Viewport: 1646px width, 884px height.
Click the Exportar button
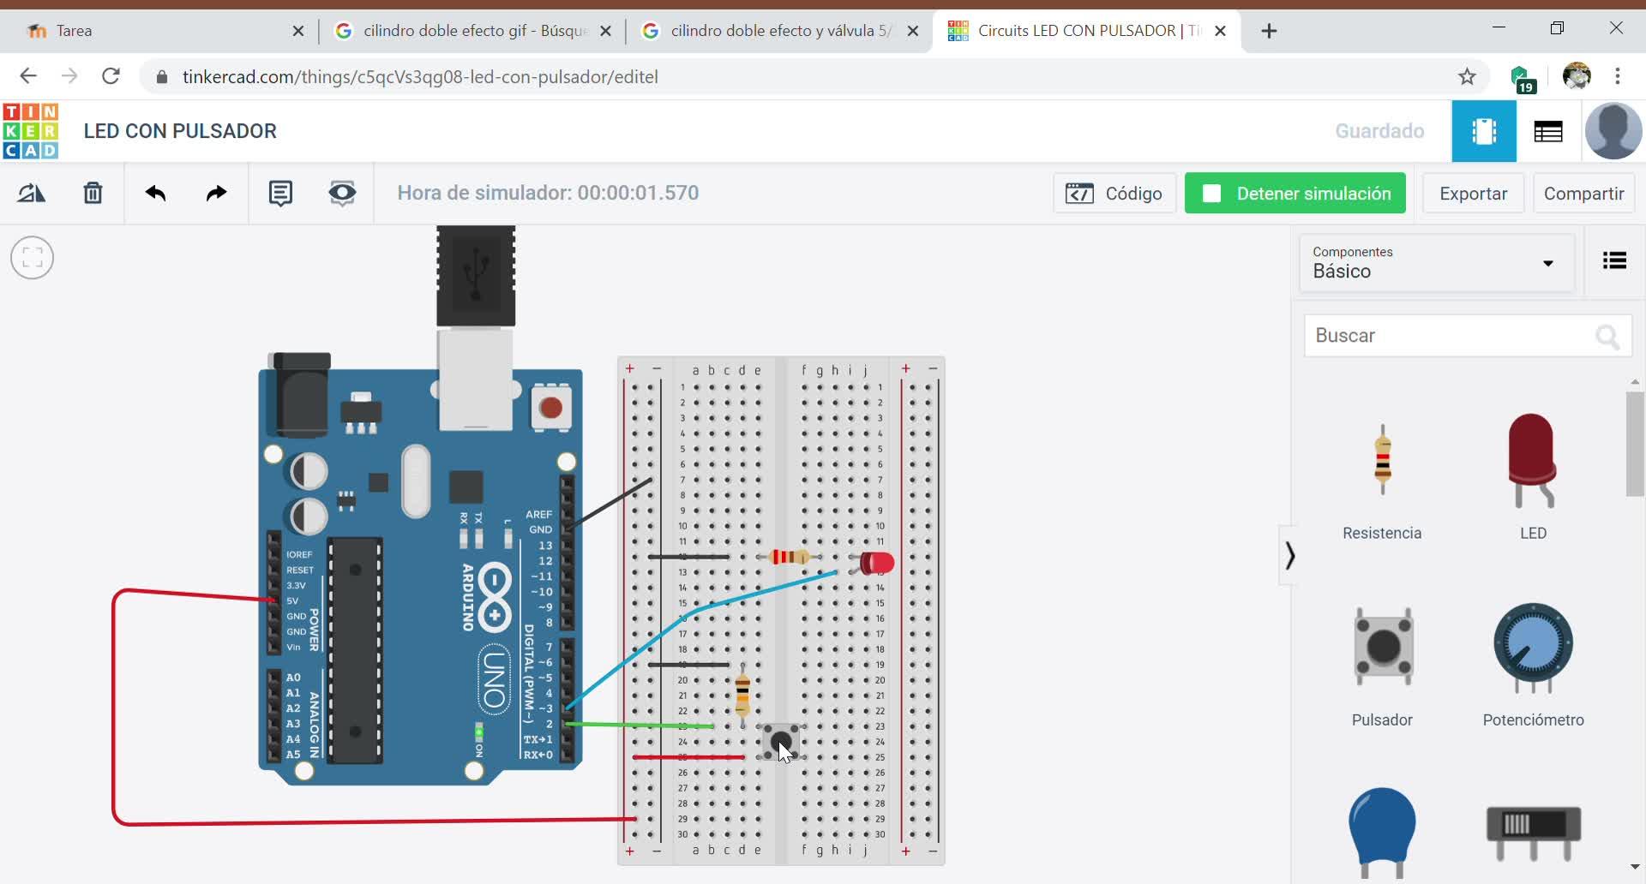(x=1473, y=194)
